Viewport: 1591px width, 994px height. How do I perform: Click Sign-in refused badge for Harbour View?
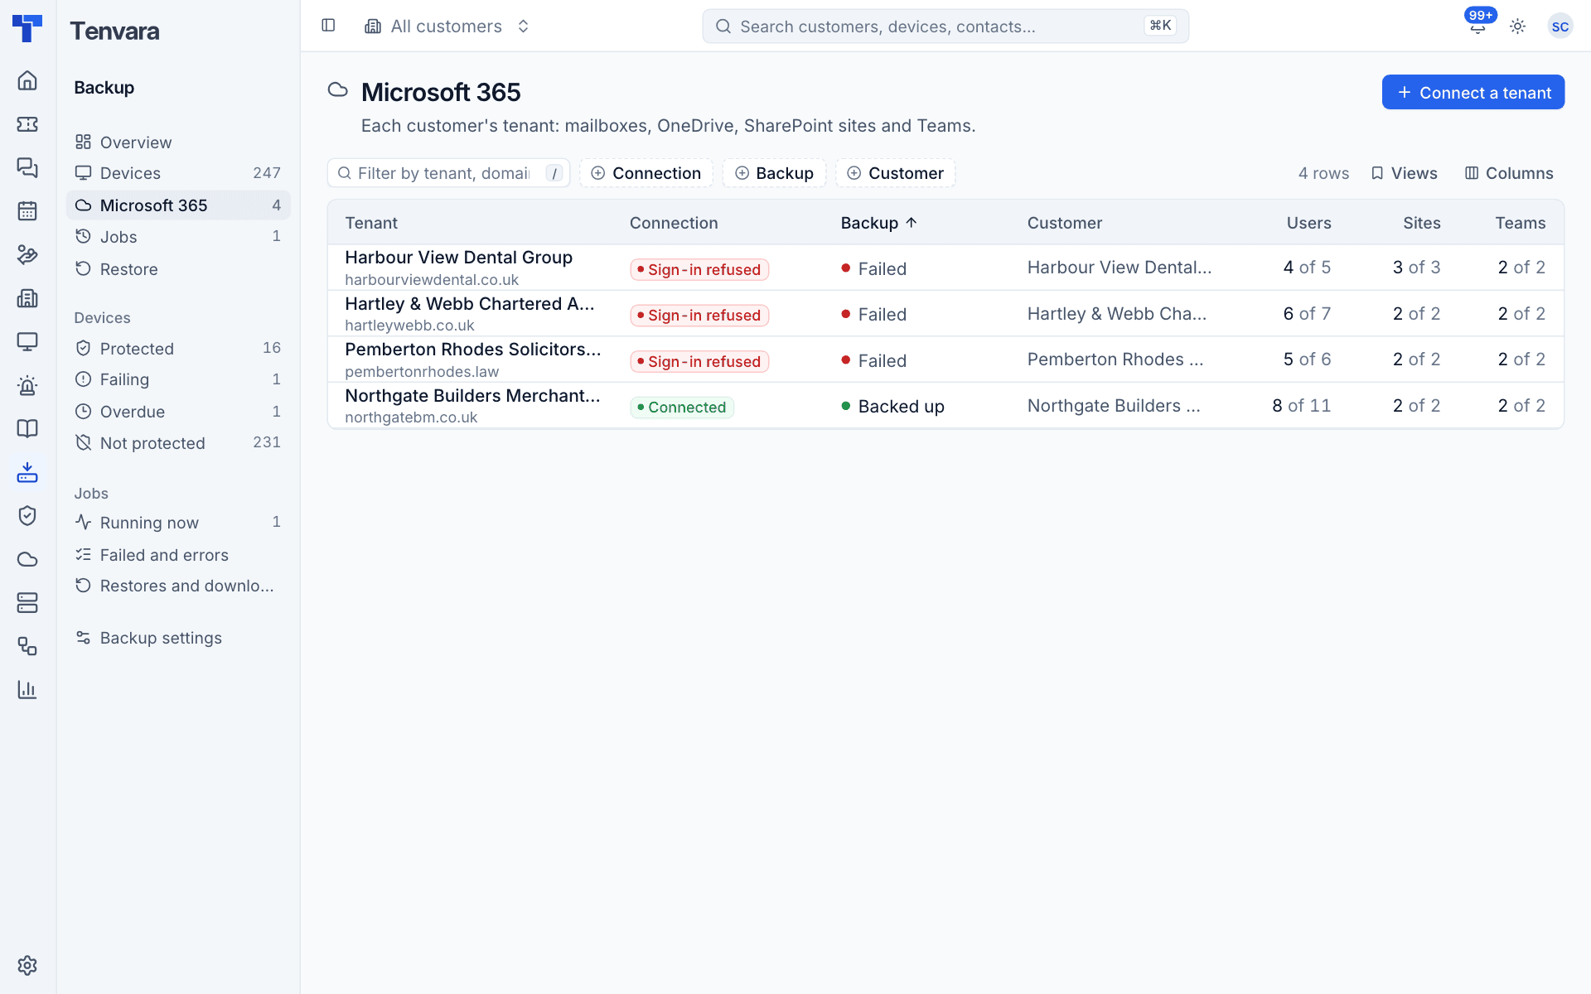(699, 270)
